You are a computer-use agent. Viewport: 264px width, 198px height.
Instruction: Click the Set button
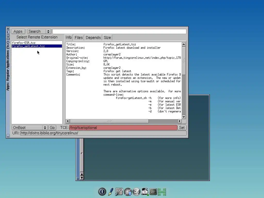[182, 128]
